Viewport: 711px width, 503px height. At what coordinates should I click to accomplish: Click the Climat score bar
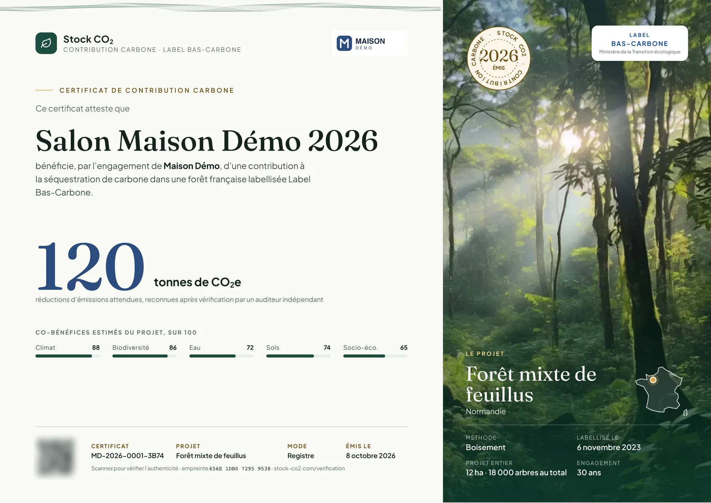68,356
